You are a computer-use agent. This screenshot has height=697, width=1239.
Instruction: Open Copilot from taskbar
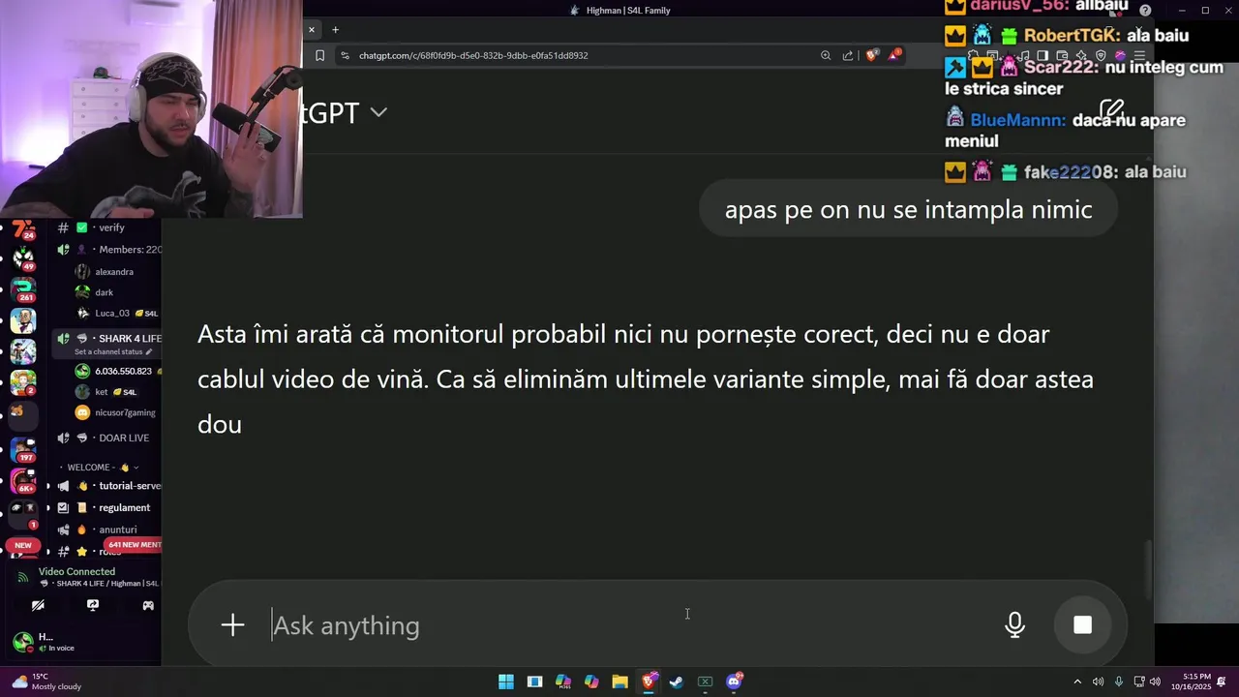point(591,682)
